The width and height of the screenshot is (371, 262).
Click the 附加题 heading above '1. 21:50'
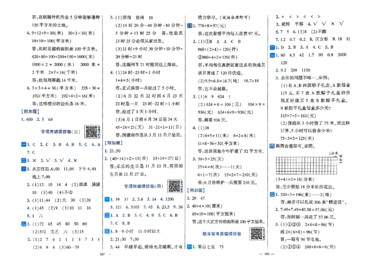click(x=114, y=143)
